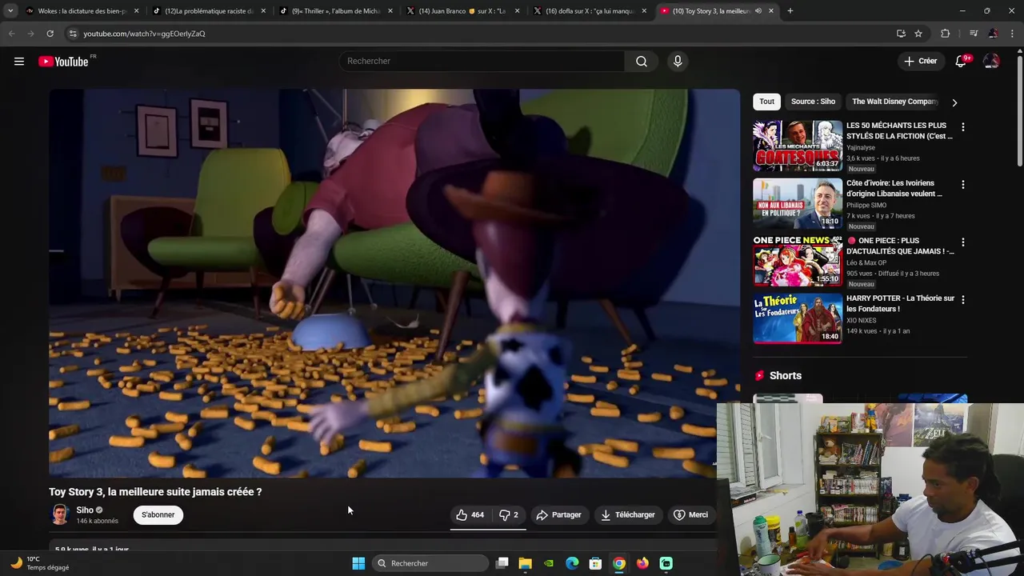Open the YouTube notifications bell
Screen dimensions: 1024x576
pos(961,62)
